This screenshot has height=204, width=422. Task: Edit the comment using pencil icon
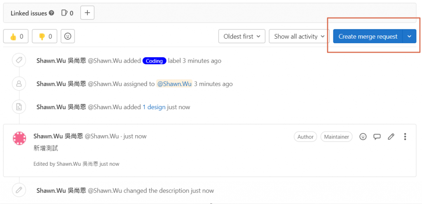coord(391,137)
